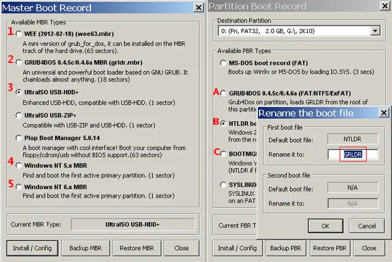This screenshot has height=262, width=392.
Task: Cancel the Rename the boot file dialog
Action: coord(367,226)
